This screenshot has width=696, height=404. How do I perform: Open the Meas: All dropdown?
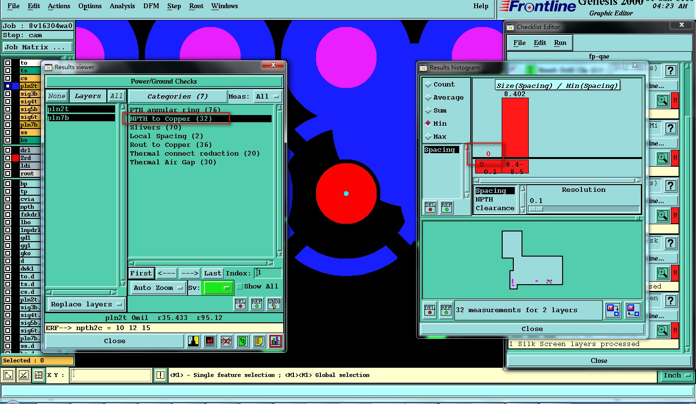(268, 96)
